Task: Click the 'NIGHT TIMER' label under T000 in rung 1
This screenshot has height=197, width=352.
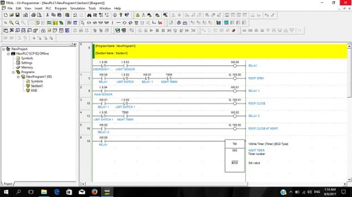Action: (169, 82)
